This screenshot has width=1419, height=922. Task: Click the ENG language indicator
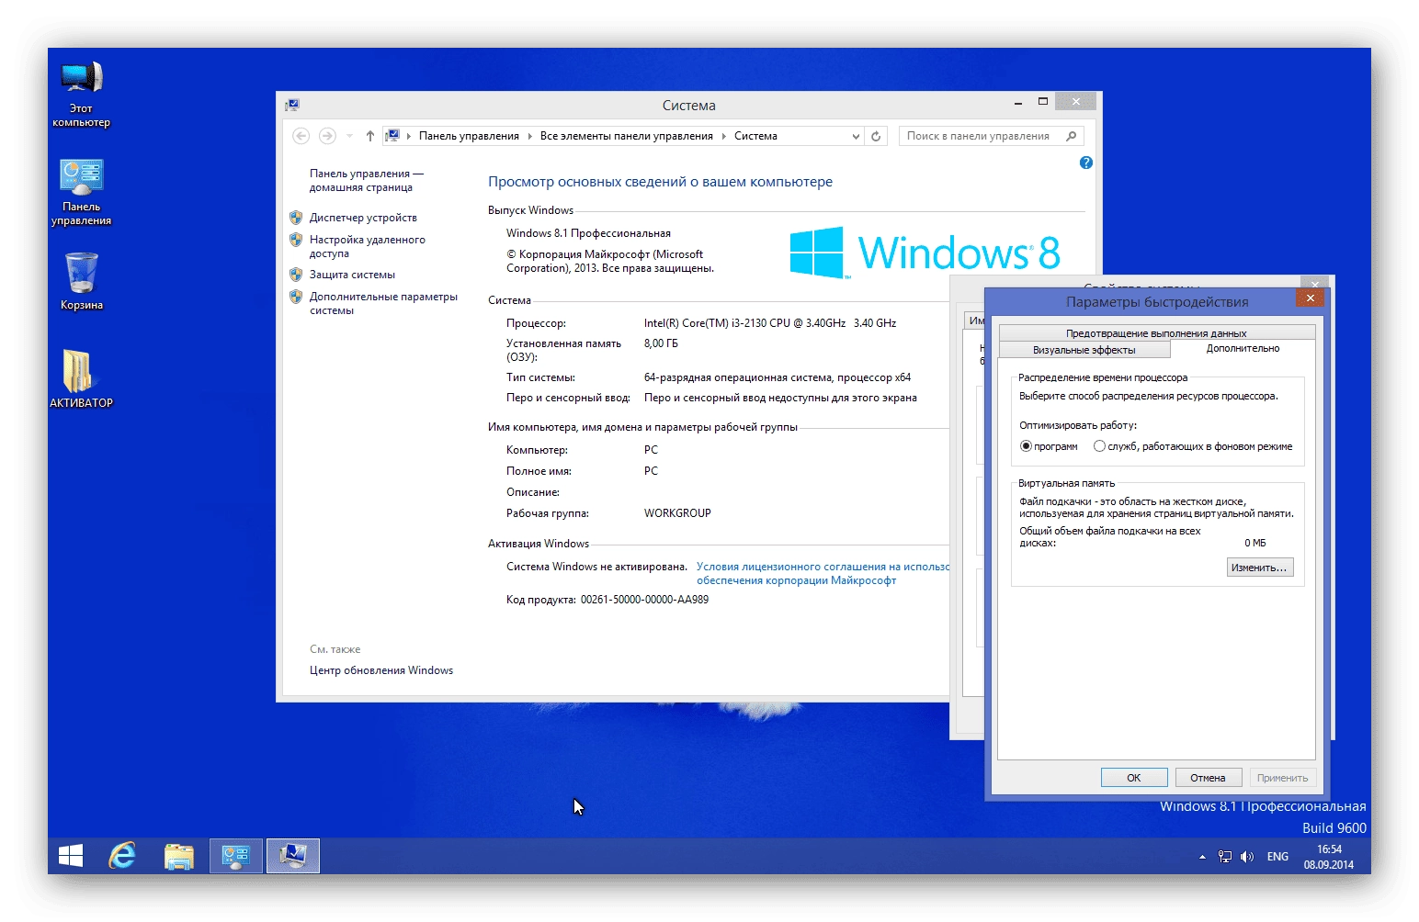click(1277, 857)
